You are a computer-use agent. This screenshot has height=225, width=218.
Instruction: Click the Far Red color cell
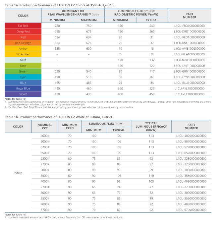point(23,26)
